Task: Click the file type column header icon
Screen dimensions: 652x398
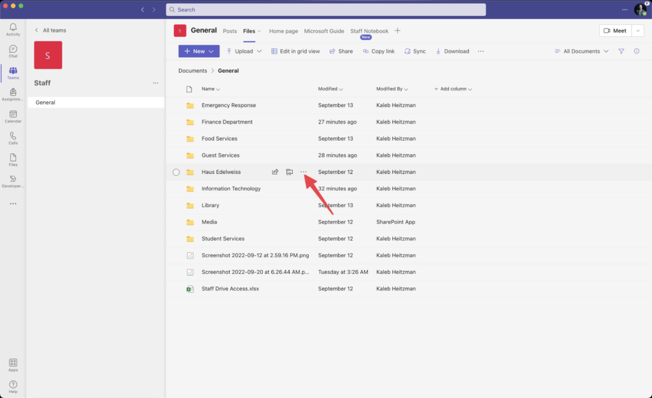Action: pos(189,89)
